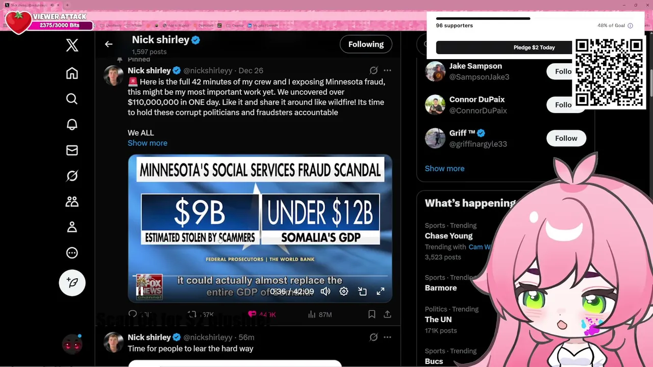Open Bucs trending topic
Screen dimensions: 653x367
pos(434,361)
